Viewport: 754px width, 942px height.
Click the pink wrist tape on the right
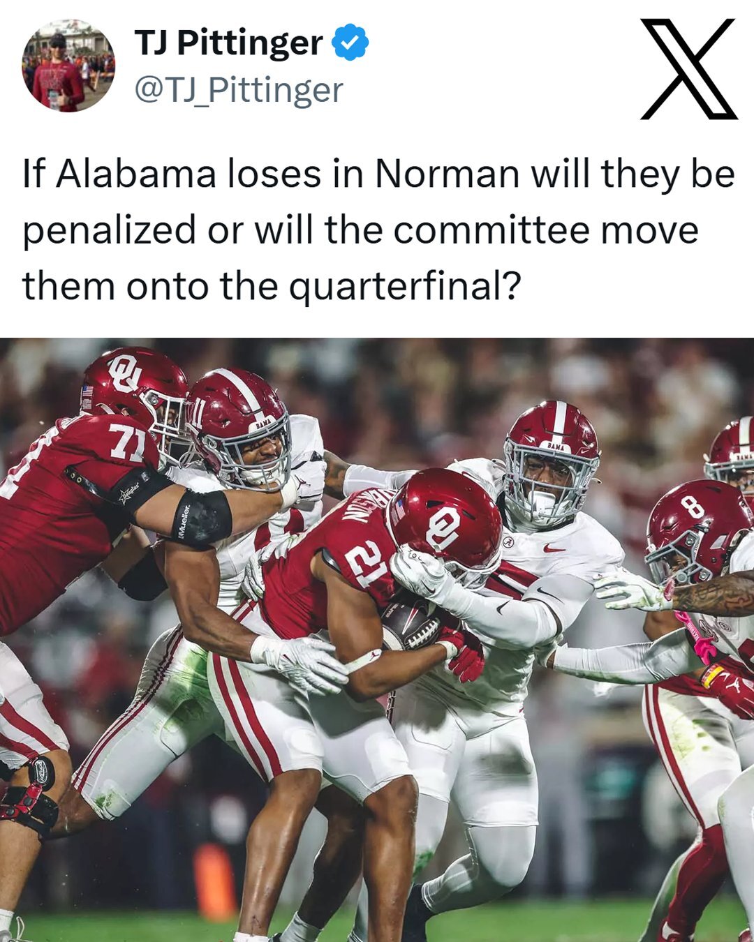click(x=700, y=638)
